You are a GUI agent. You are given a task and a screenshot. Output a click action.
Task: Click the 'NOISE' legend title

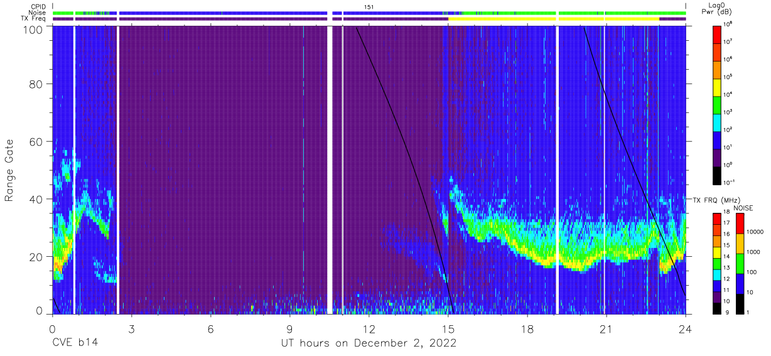(x=743, y=207)
